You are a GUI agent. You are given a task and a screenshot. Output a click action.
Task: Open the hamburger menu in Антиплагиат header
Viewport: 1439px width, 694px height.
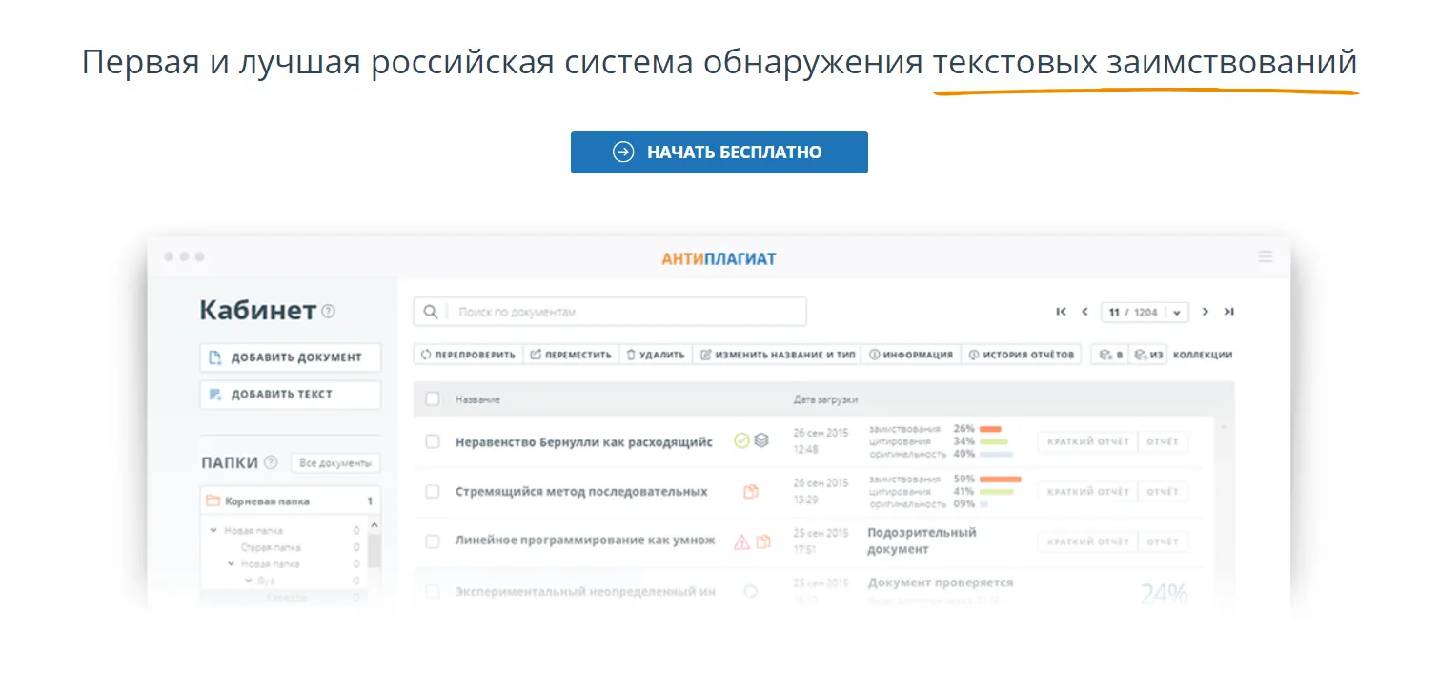tap(1266, 256)
